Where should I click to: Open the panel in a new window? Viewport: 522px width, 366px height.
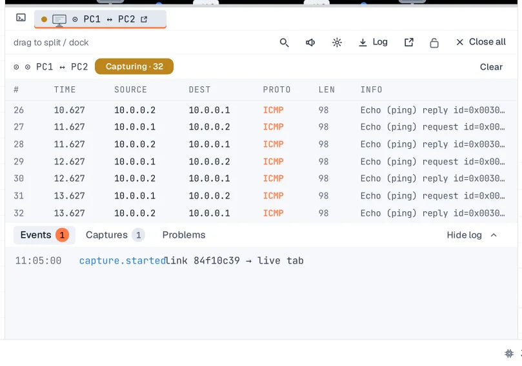click(409, 43)
